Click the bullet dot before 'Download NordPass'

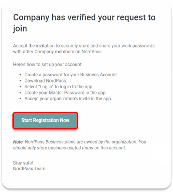pos(20,81)
